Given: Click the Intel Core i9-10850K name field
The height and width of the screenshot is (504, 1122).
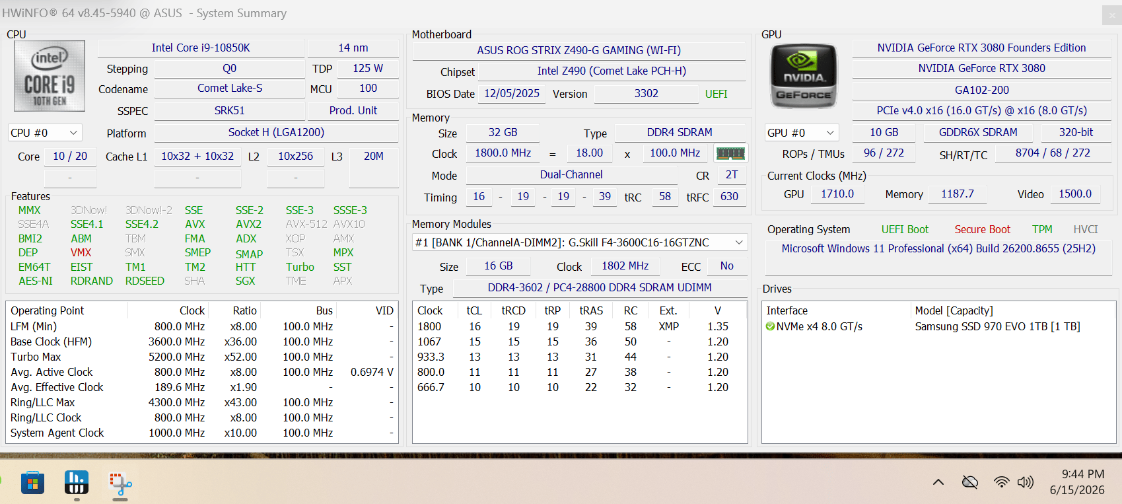Looking at the screenshot, I should (x=201, y=48).
